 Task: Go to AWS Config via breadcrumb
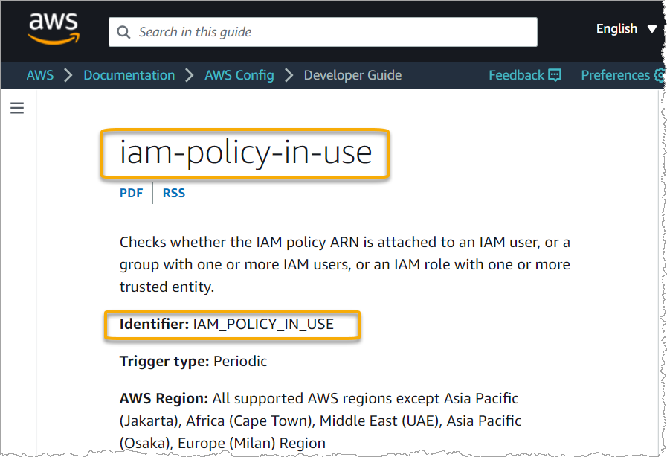click(239, 75)
